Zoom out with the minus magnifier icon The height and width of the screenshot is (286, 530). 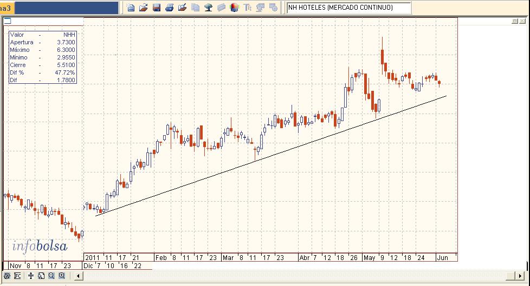tap(51, 276)
